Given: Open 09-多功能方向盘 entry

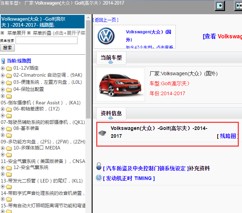Looking at the screenshot, I should pos(43,142).
